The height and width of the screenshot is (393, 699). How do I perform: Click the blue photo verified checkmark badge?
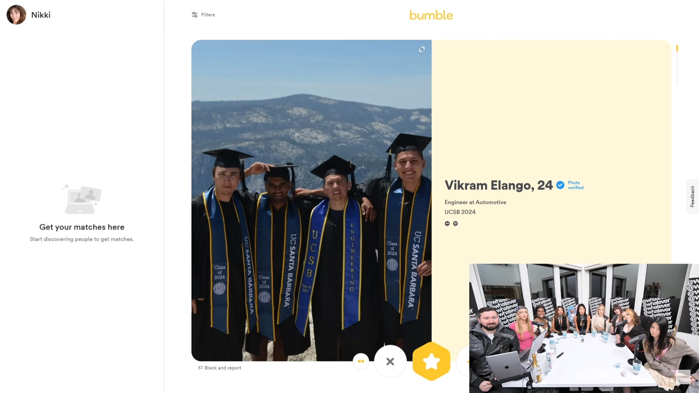(560, 185)
